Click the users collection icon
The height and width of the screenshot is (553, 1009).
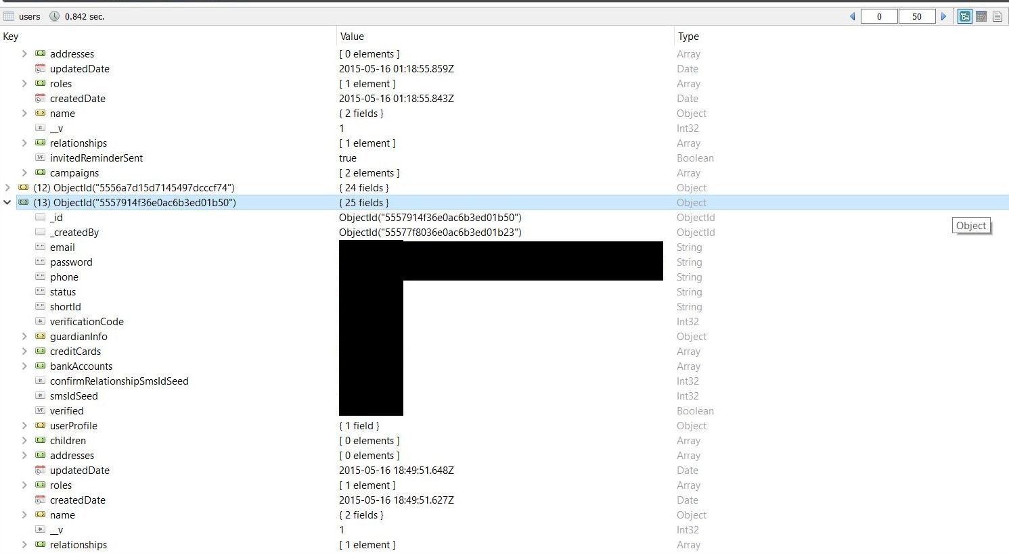pos(9,16)
